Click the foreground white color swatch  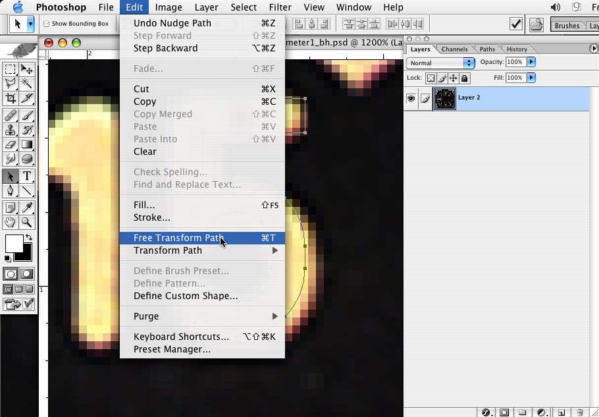(13, 244)
